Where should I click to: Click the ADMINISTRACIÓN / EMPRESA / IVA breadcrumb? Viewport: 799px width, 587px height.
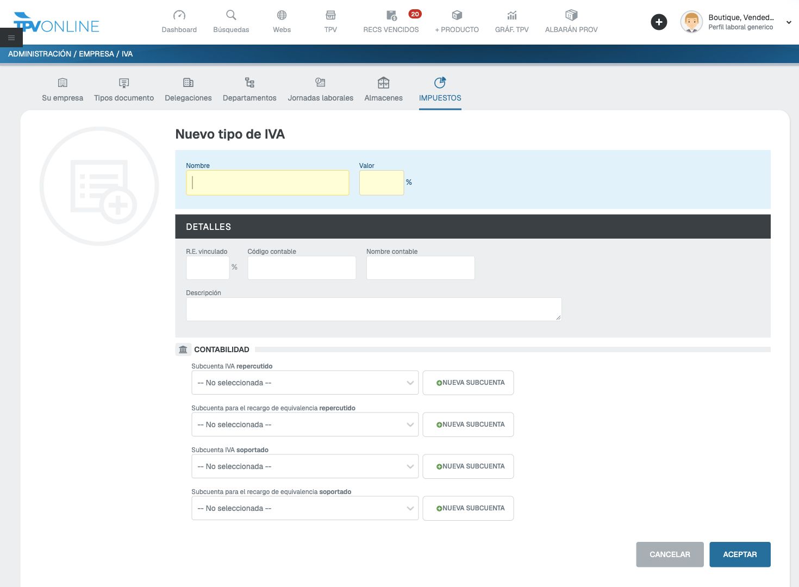point(70,54)
